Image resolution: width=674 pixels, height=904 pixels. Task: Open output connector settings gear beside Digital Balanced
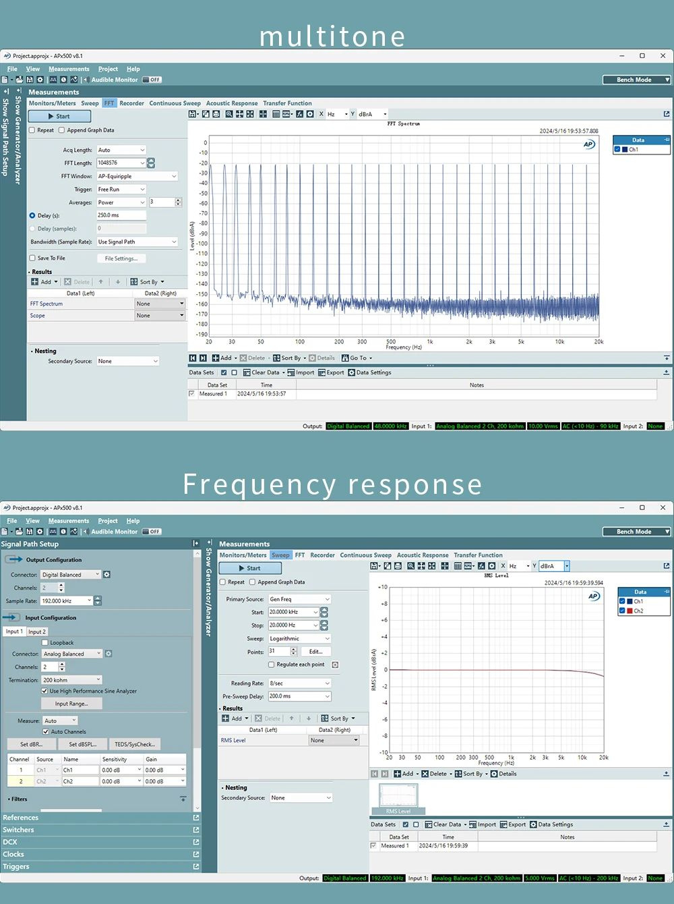(106, 575)
